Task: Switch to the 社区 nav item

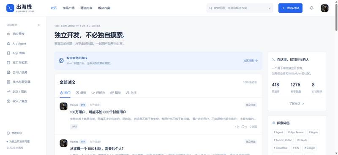Action: 54,8
